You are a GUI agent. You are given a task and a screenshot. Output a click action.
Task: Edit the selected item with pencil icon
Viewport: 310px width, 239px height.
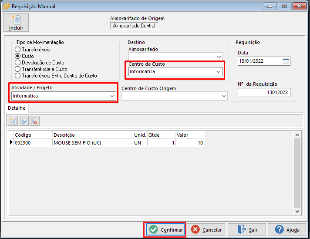tap(24, 121)
